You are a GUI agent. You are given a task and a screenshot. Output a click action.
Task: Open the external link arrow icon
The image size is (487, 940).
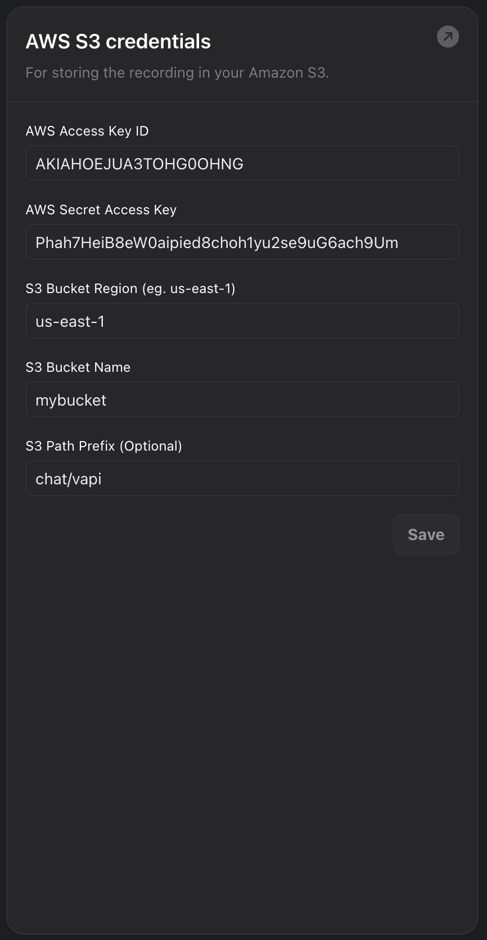coord(448,37)
